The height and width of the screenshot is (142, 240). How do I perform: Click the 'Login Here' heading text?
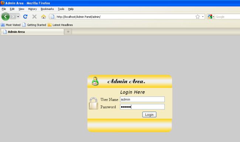point(133,92)
